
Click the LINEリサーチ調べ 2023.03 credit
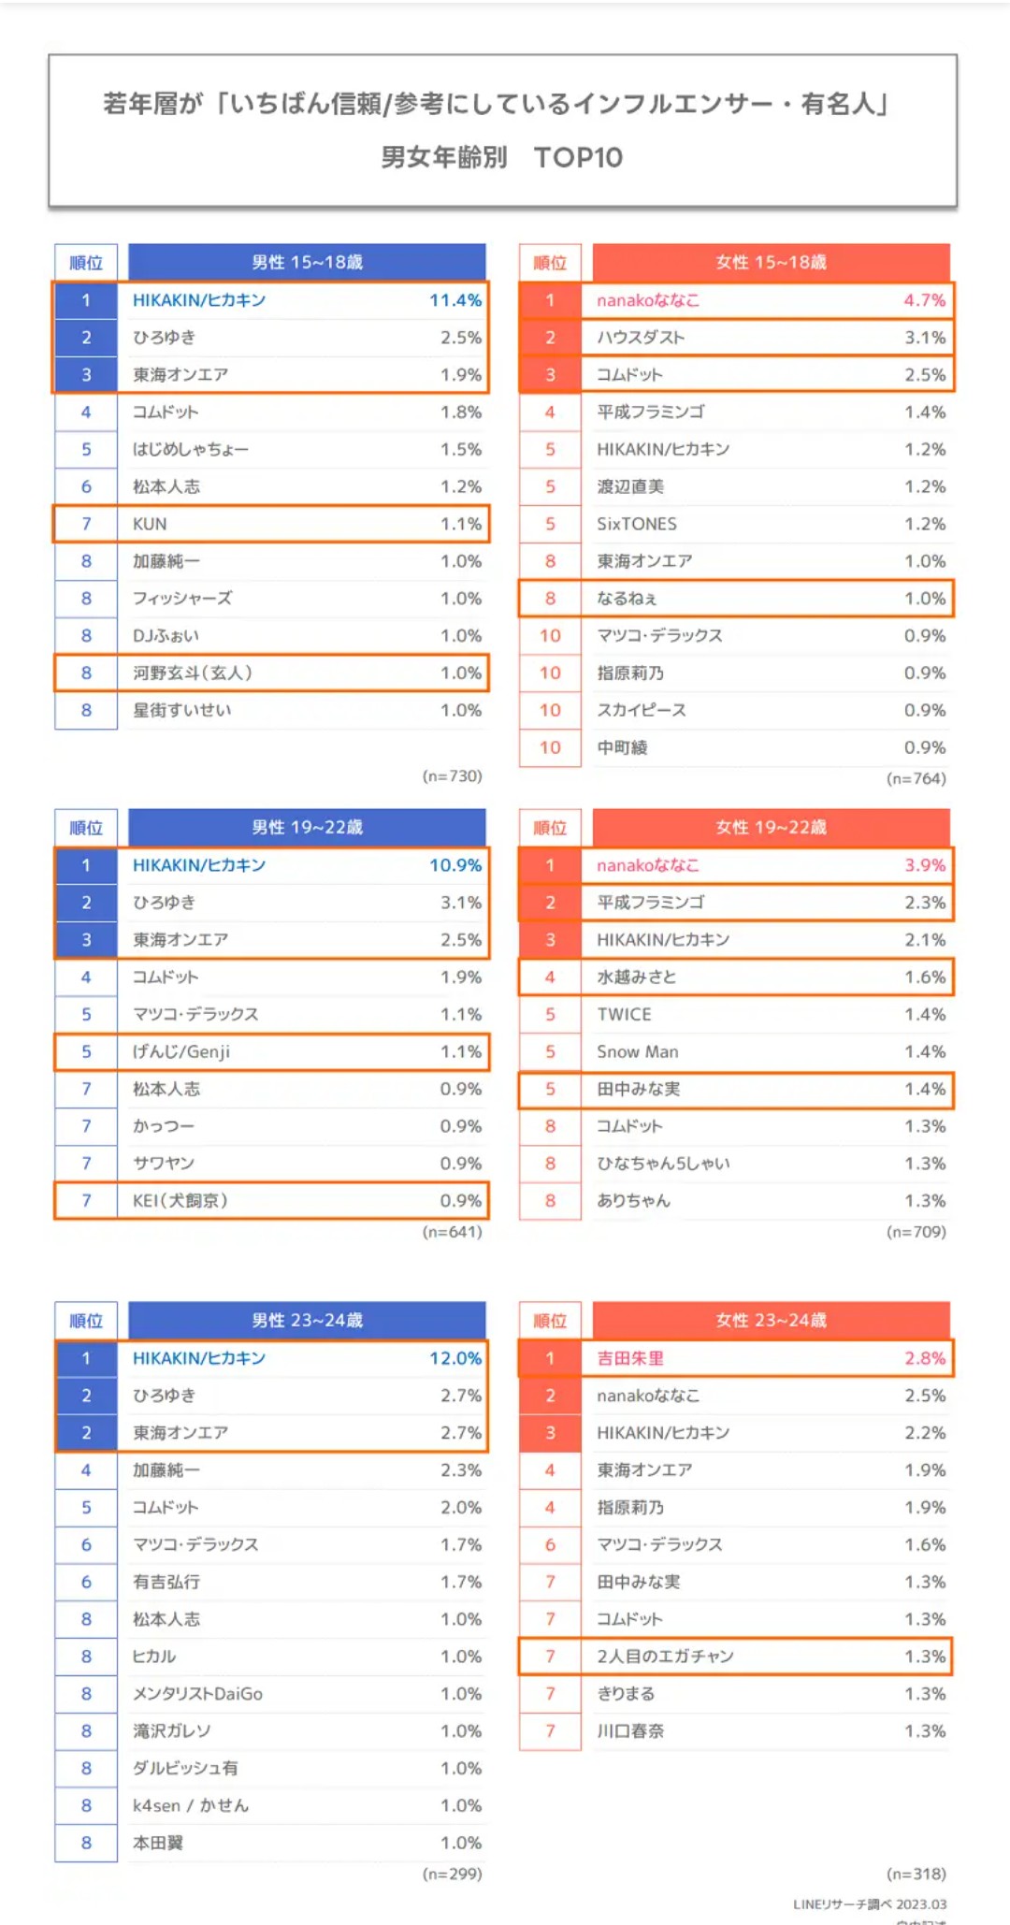870,1904
